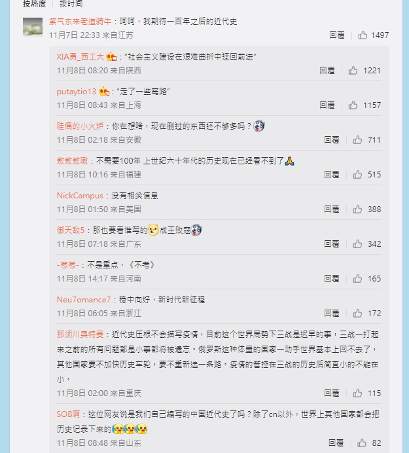
Task: Reply to the top comment via 回覆
Action: [337, 35]
